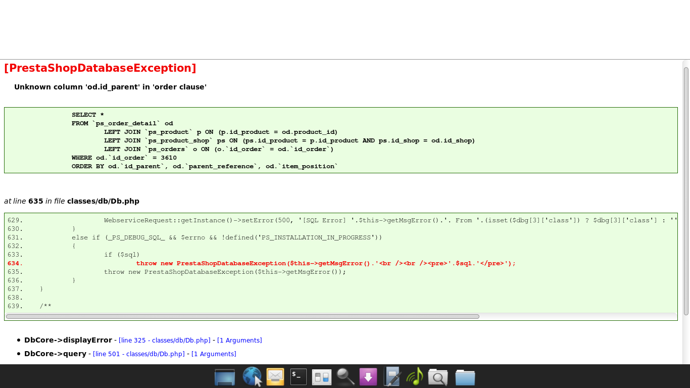Click the DbCore->displayError stack entry name
The height and width of the screenshot is (388, 690).
tap(68, 340)
